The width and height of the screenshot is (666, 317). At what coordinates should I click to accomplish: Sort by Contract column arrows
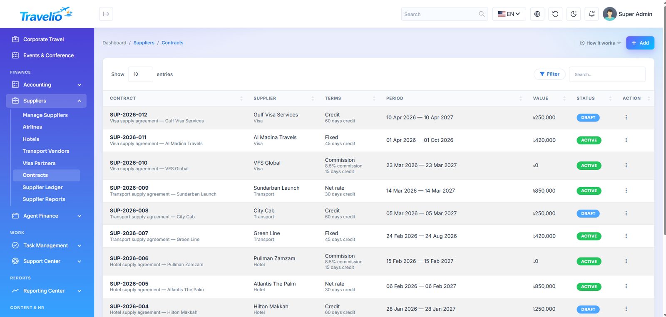[241, 99]
